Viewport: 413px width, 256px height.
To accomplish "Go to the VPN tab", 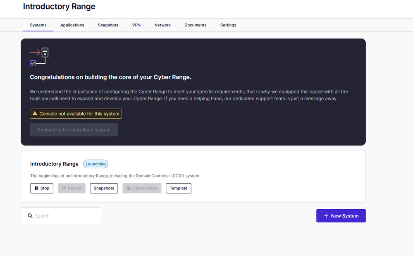I will [136, 25].
